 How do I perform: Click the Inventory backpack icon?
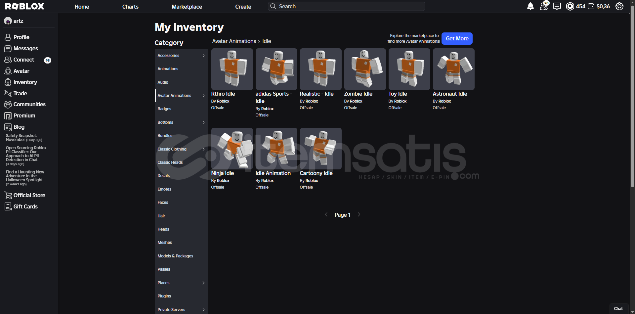coord(8,82)
